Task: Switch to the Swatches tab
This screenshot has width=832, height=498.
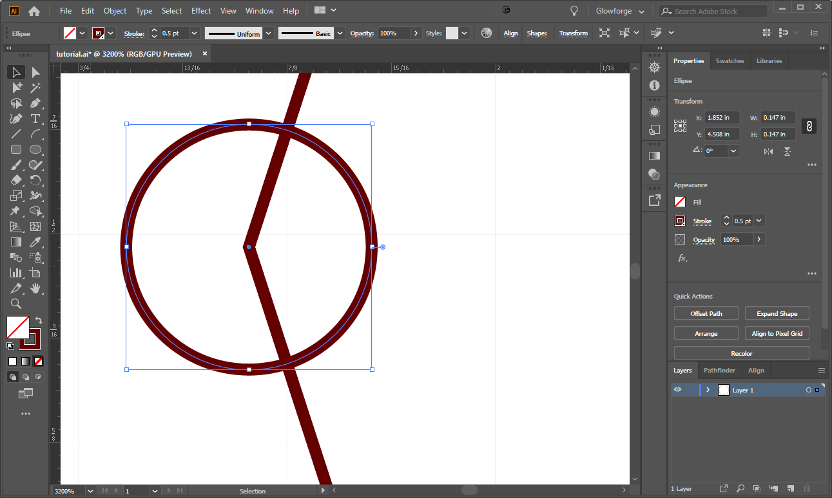Action: pos(730,61)
